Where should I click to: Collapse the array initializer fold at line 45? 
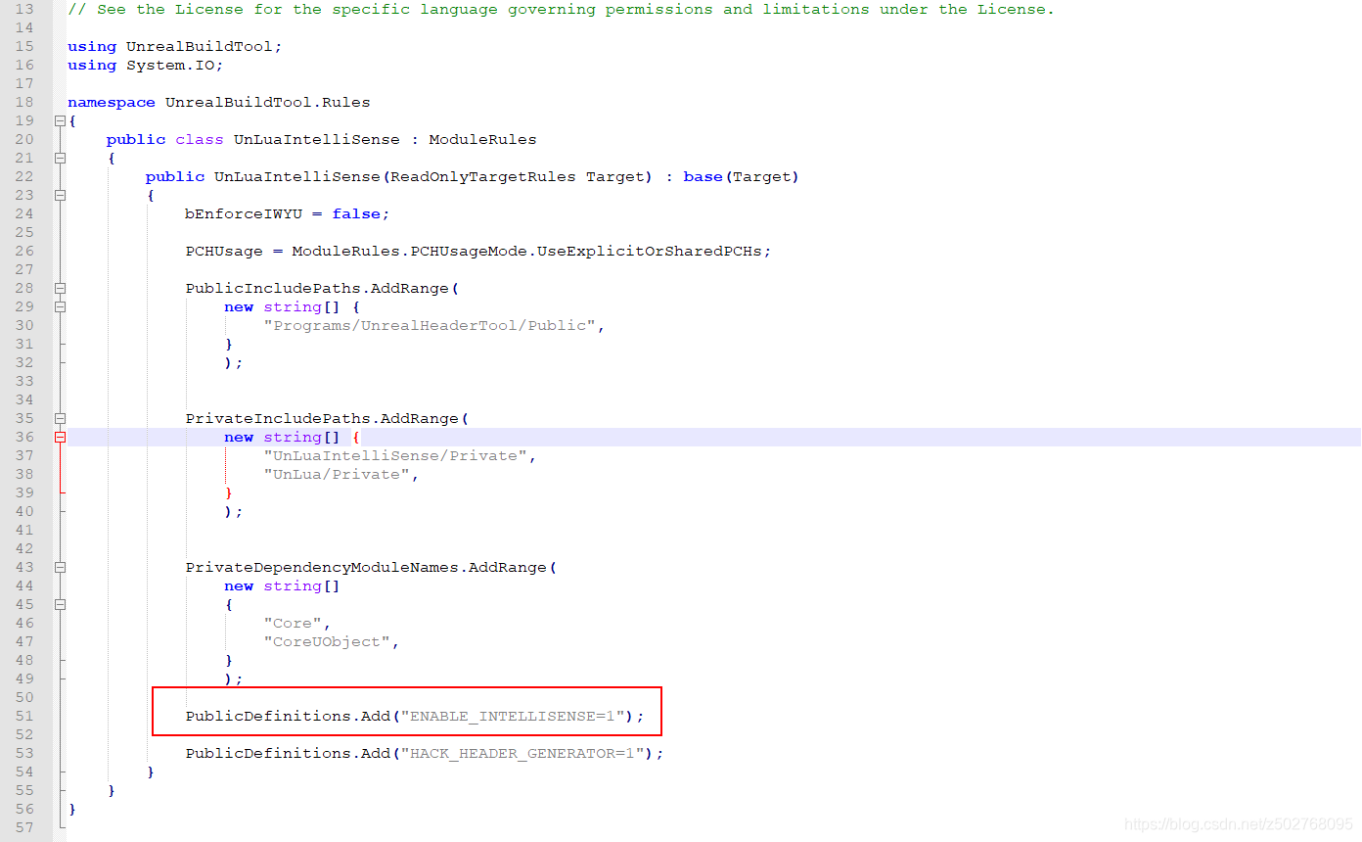pyautogui.click(x=61, y=604)
